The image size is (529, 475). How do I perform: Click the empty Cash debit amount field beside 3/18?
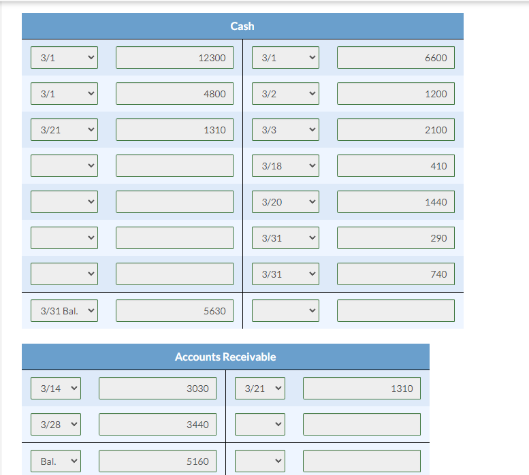click(x=174, y=166)
